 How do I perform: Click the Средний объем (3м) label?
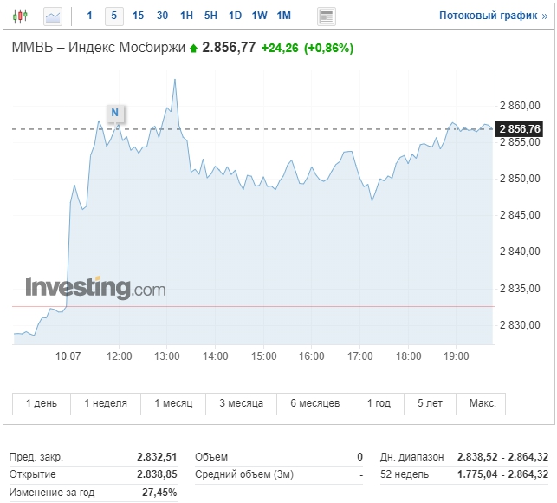tap(244, 474)
